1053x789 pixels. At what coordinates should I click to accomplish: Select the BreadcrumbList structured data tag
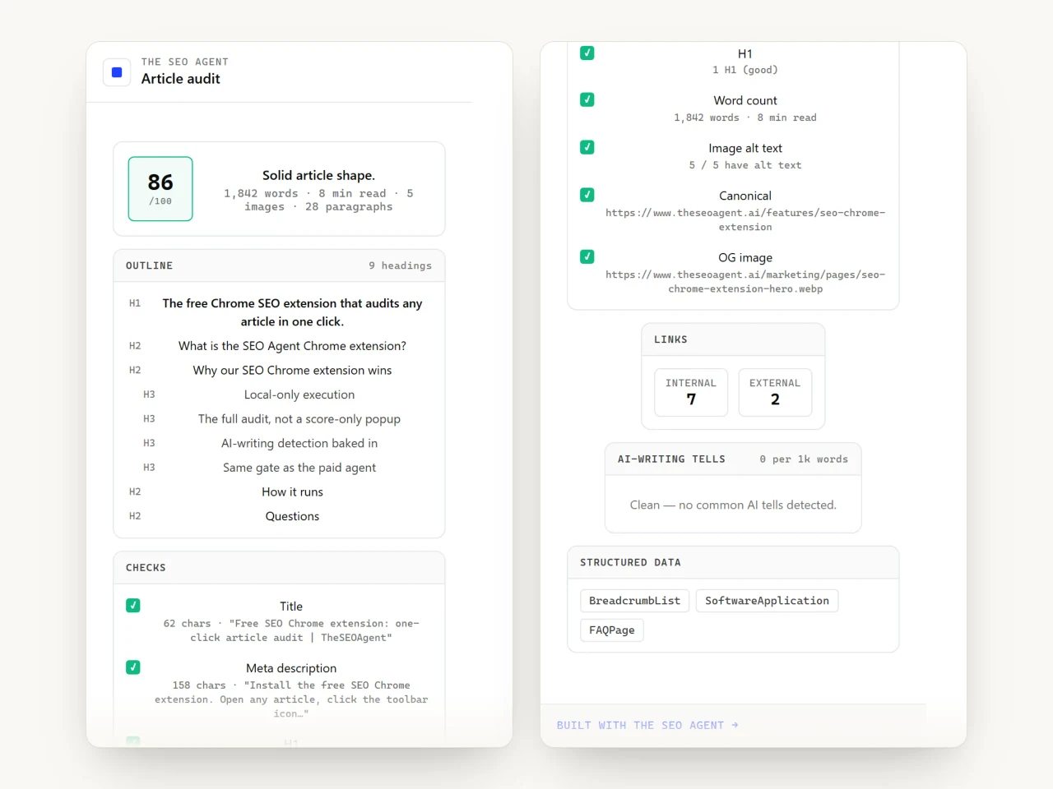pos(634,601)
